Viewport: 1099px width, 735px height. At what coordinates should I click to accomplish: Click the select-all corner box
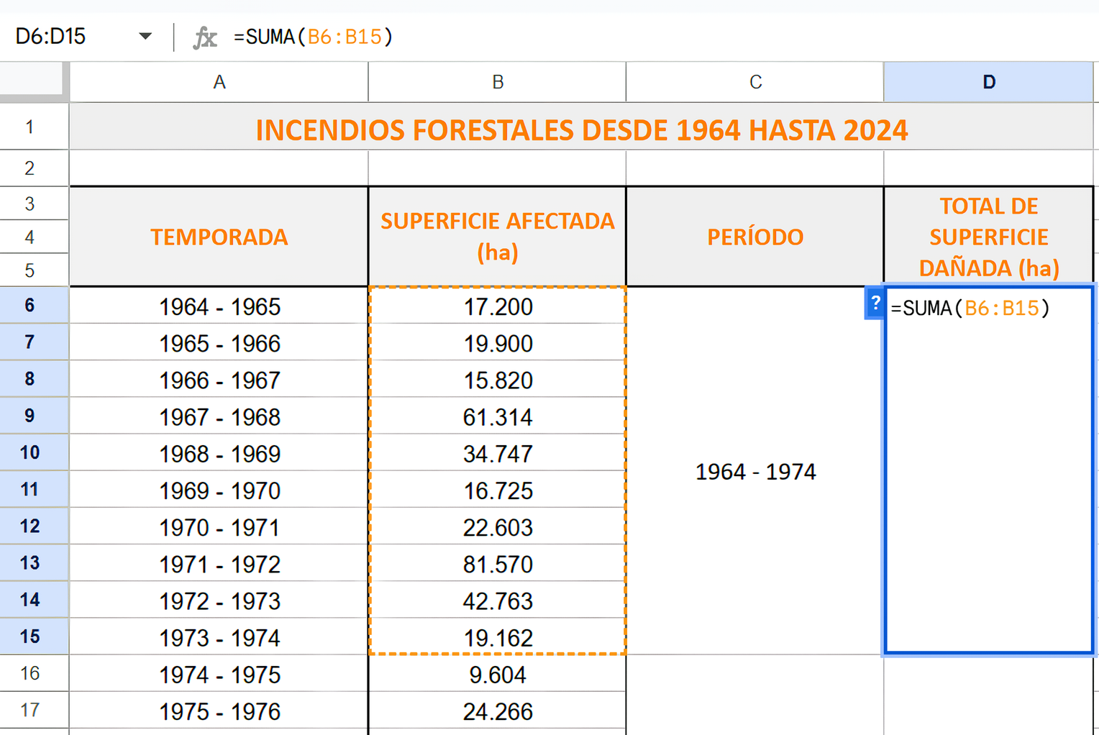(x=32, y=79)
